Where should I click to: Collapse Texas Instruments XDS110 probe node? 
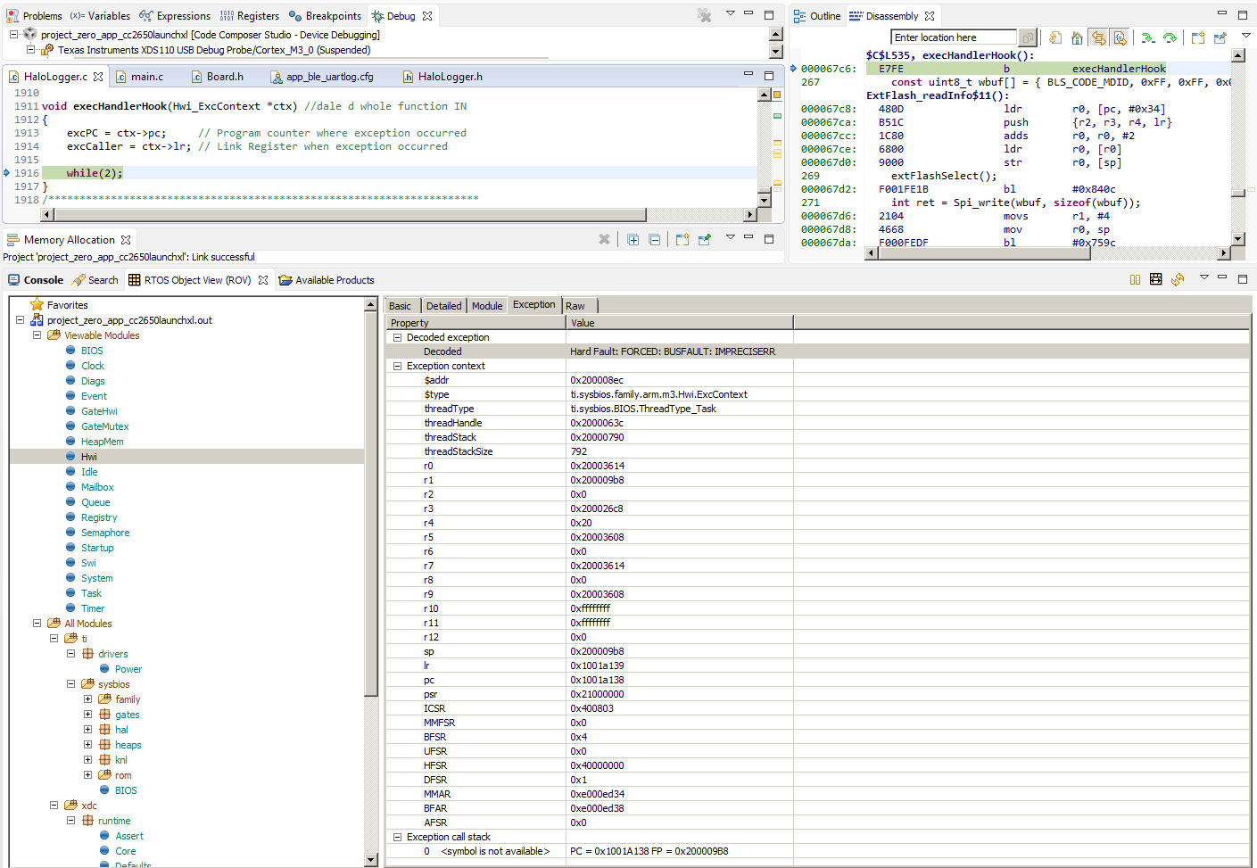pos(30,50)
